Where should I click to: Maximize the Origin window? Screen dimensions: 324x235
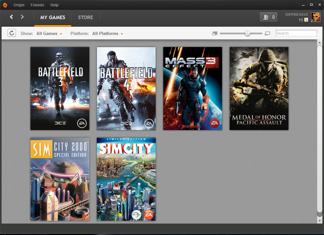[x=311, y=4]
